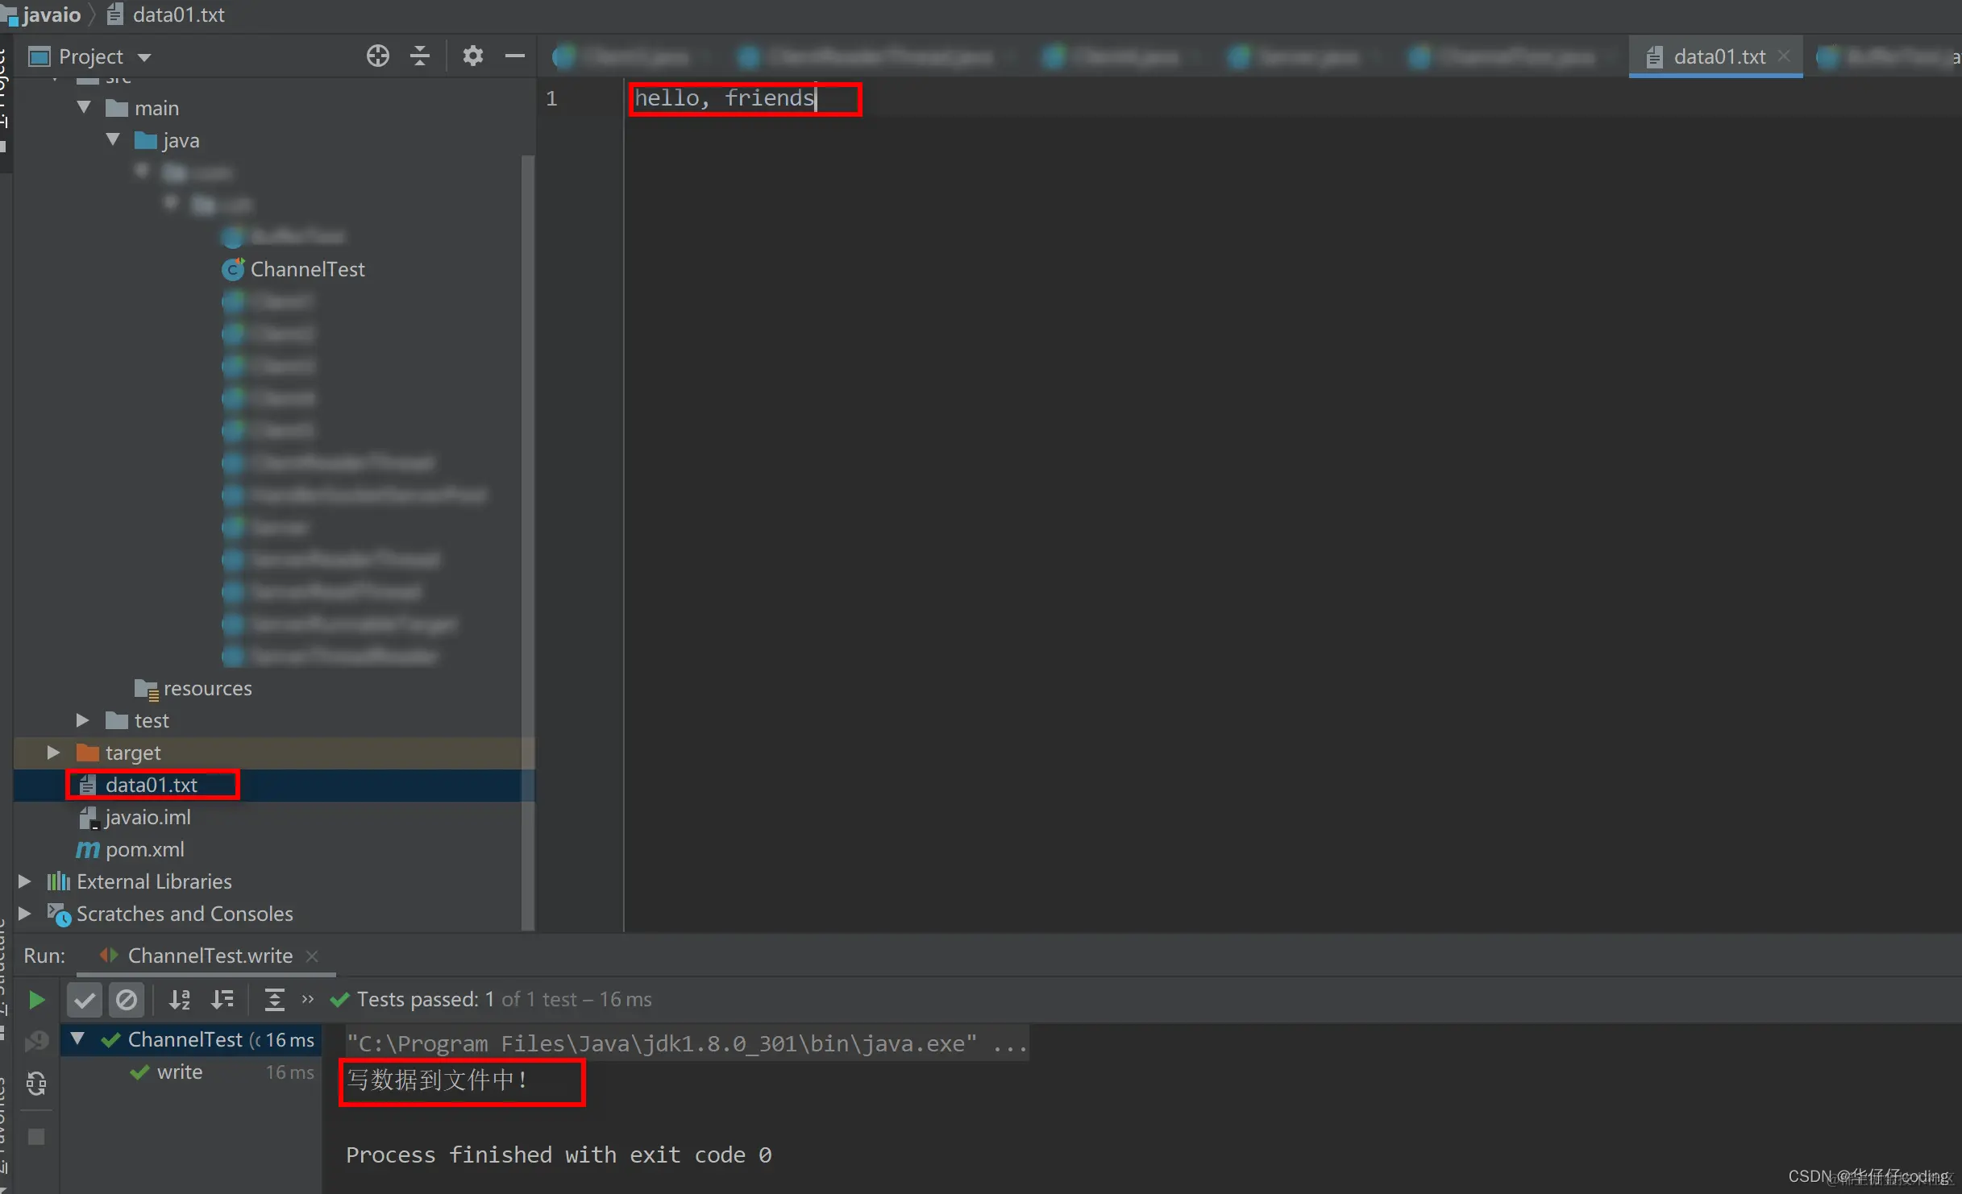The height and width of the screenshot is (1194, 1962).
Task: Click the Toggle Auto-Test icon
Action: point(36,1084)
